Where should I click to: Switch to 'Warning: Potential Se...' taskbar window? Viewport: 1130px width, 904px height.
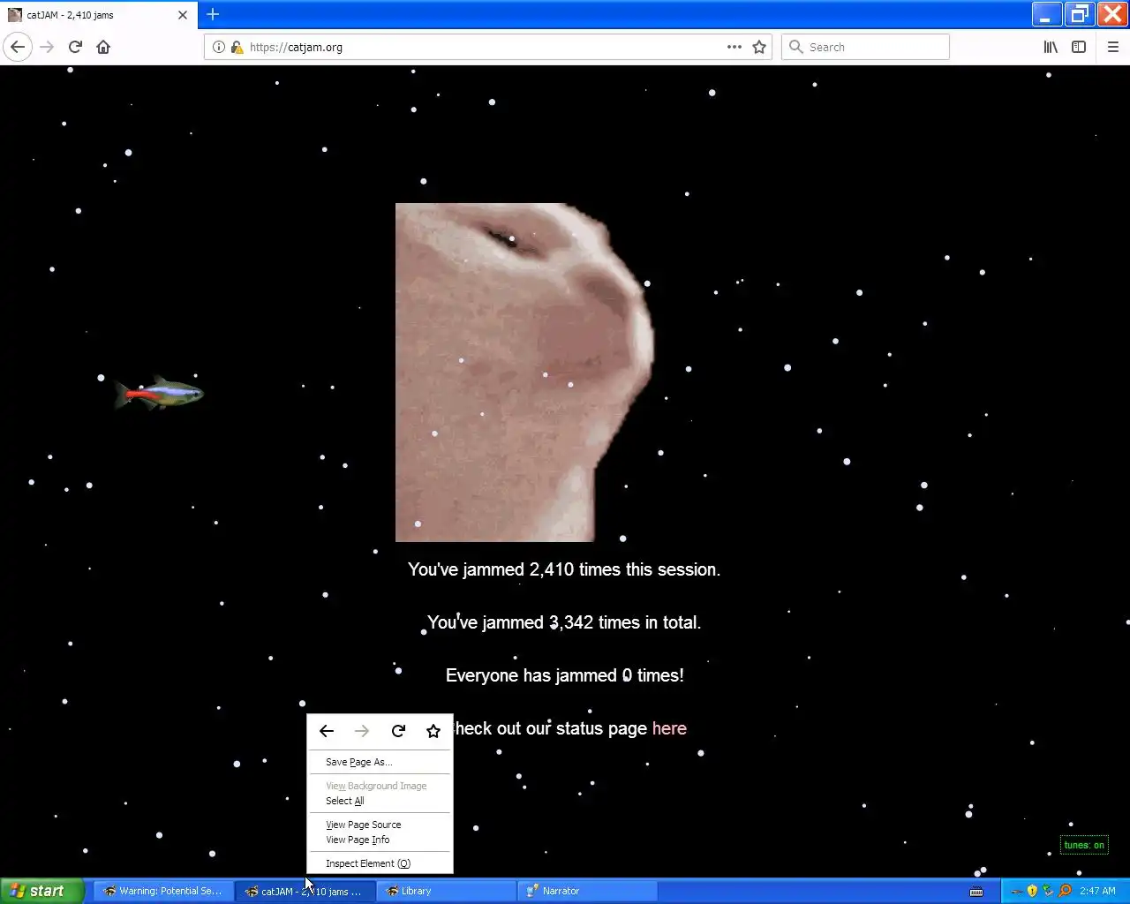pyautogui.click(x=163, y=891)
